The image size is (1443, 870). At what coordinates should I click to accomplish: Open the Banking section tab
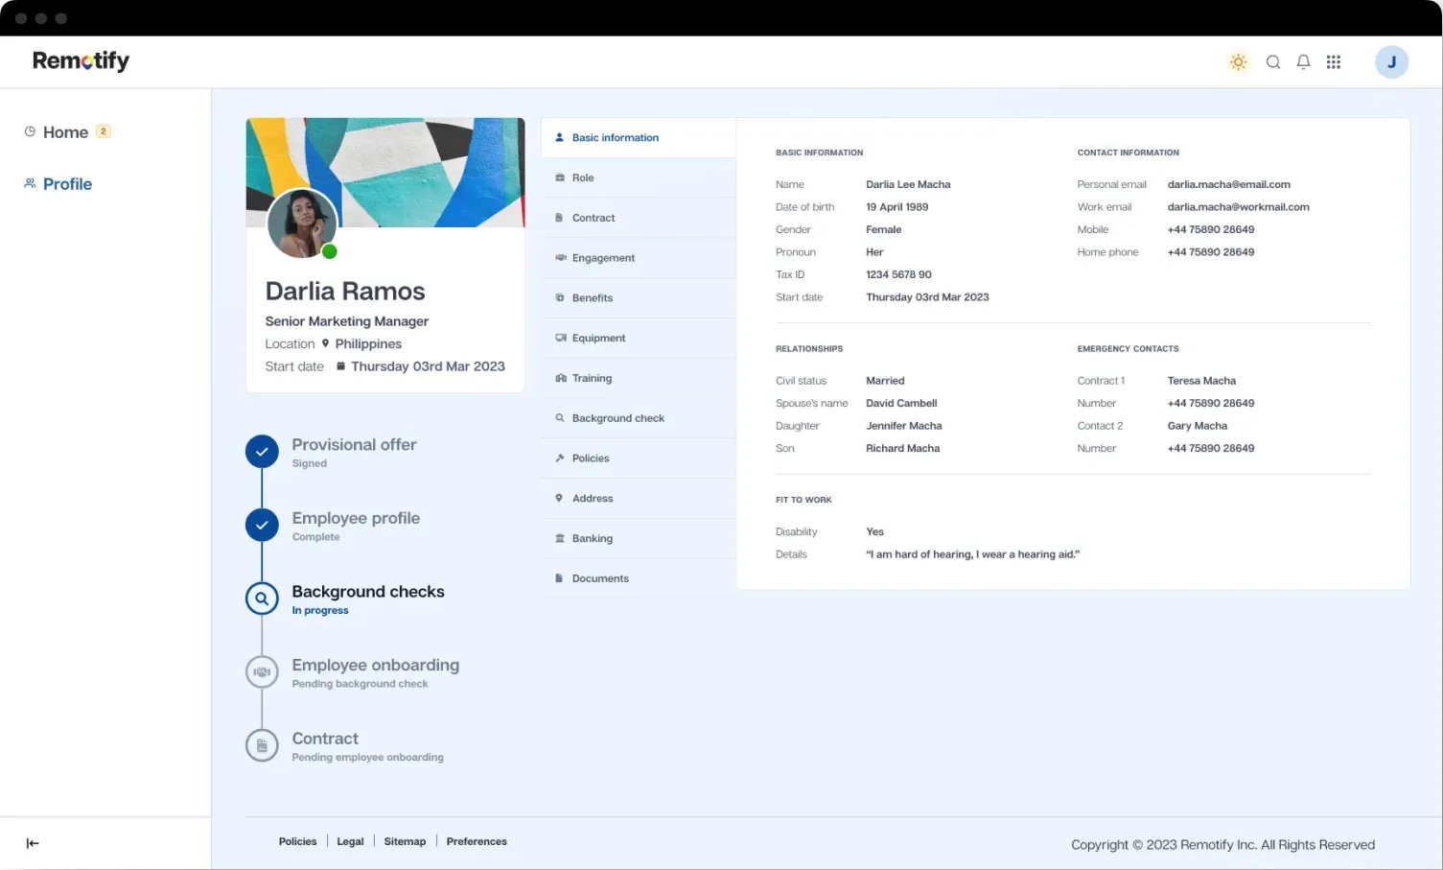tap(592, 538)
